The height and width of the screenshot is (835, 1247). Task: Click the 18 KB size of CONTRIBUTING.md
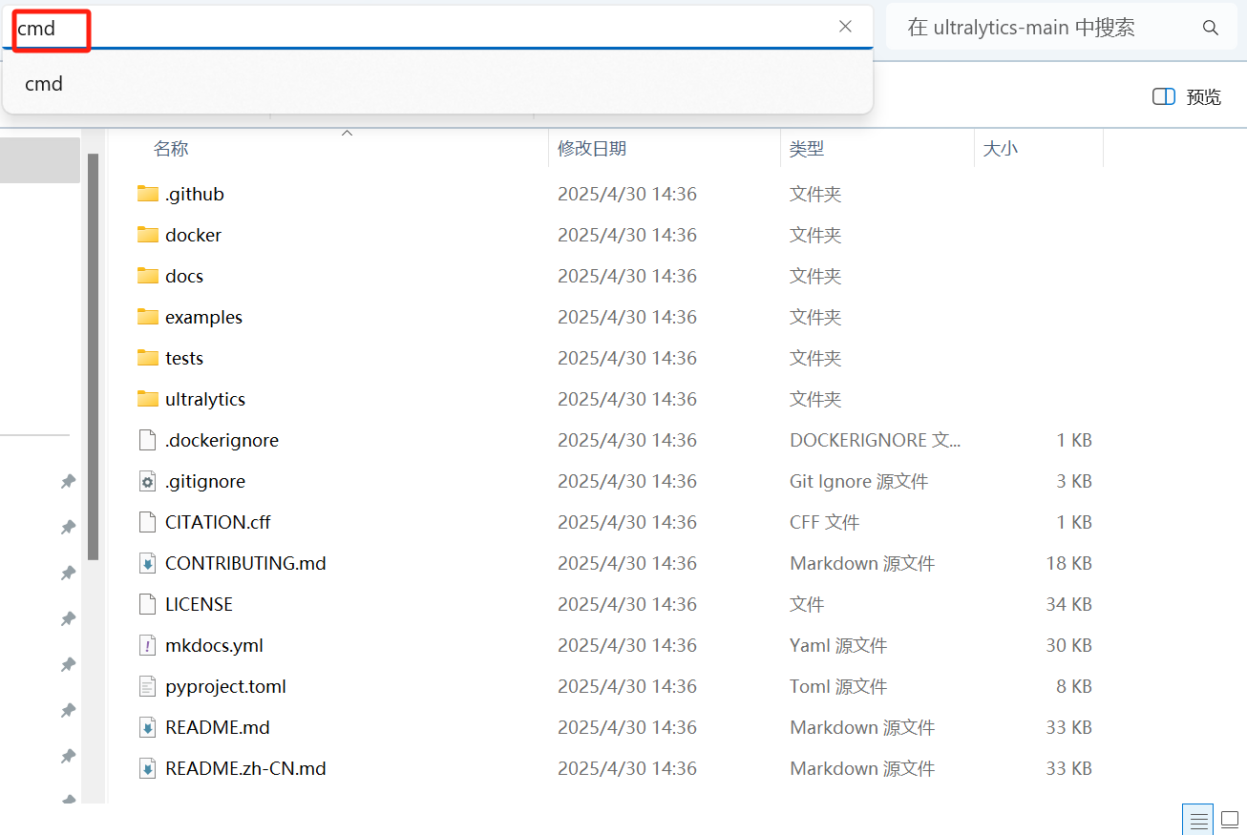pos(1068,563)
